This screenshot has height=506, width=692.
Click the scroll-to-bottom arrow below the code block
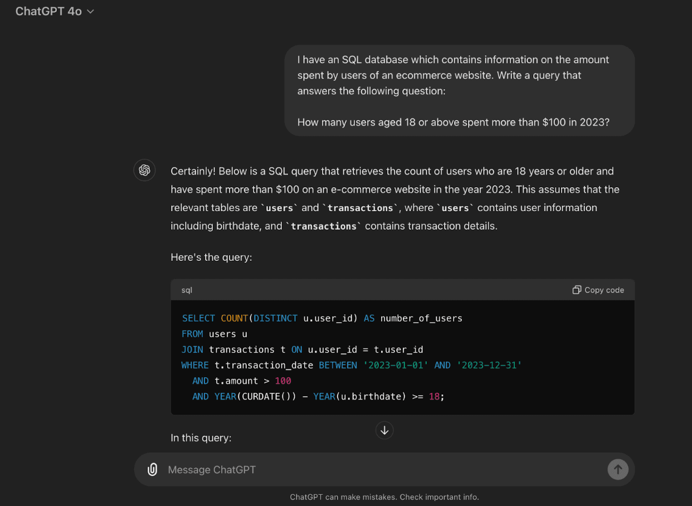click(384, 430)
